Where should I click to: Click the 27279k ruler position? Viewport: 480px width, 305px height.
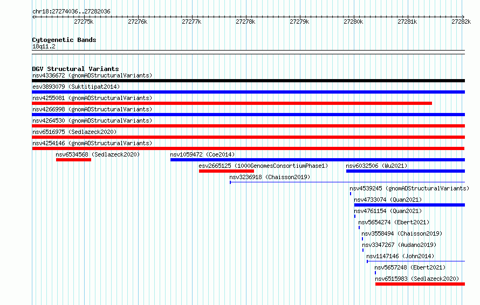pos(299,22)
